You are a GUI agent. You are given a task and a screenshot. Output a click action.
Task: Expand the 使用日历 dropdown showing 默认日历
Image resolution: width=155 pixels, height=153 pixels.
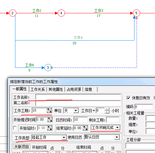[x=102, y=137]
